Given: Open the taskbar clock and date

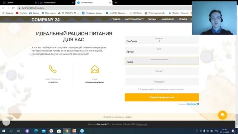Looking at the screenshot, I should [x=225, y=131].
